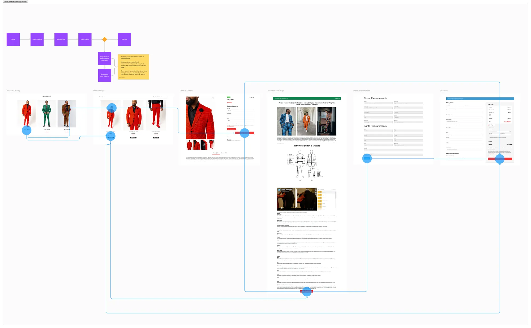Select the PayPal radio option in Checkout
Image resolution: width=531 pixels, height=328 pixels.
pos(488,141)
